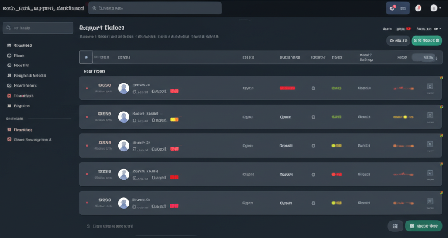Select the fifth sidebar navigation item

click(22, 85)
